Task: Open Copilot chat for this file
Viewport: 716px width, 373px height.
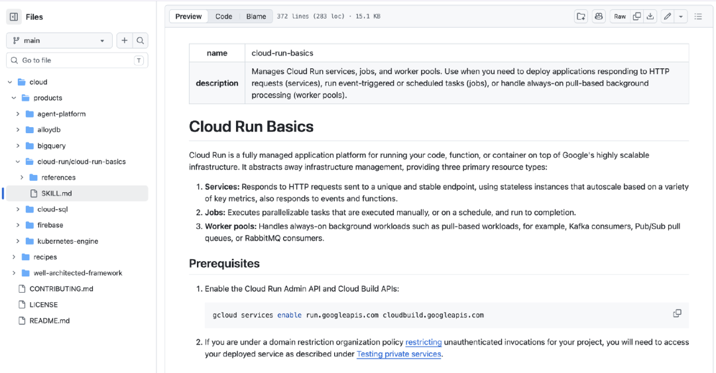Action: pyautogui.click(x=599, y=17)
